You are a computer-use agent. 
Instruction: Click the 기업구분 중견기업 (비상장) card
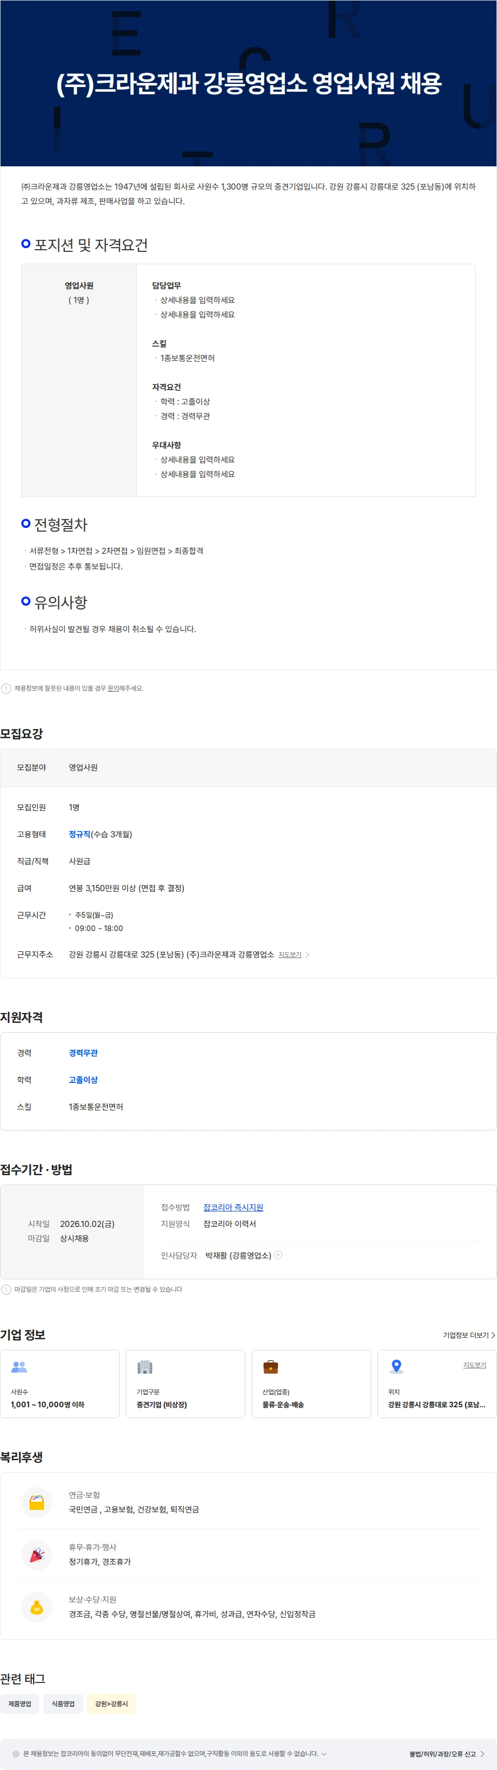tap(185, 1383)
